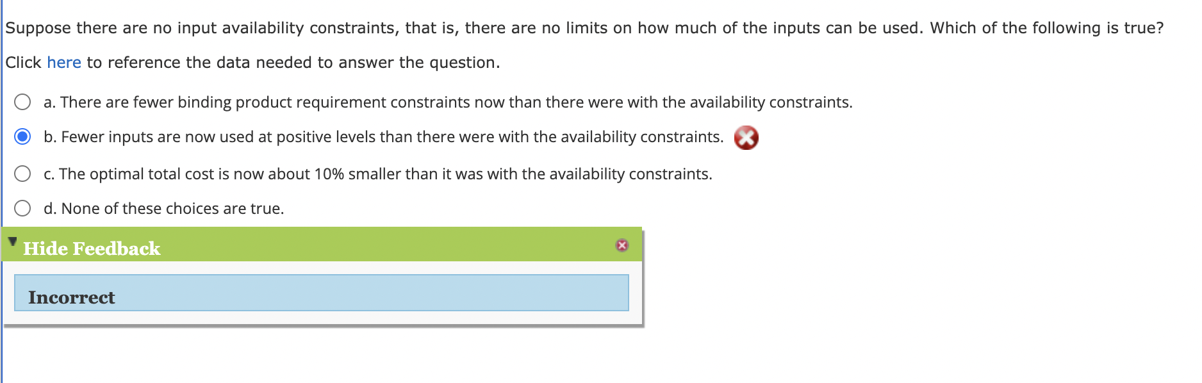
Task: Select option d, None of these choices
Action: coord(23,207)
